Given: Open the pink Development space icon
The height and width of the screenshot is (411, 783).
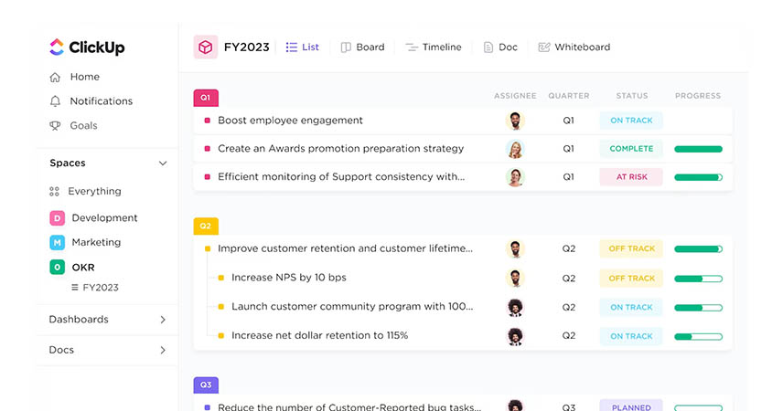Looking at the screenshot, I should [57, 218].
